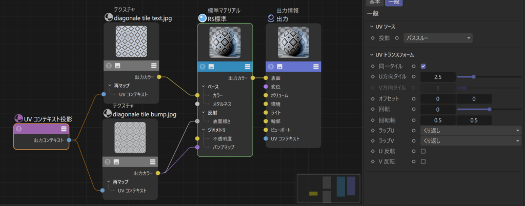Click the U方向タイル value field
This screenshot has width=525, height=206.
click(x=437, y=77)
